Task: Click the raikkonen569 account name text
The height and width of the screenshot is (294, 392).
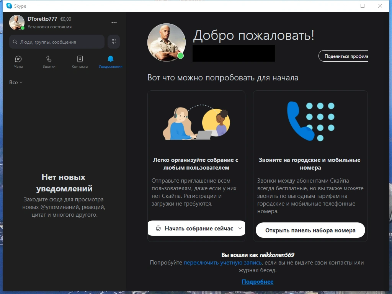Action: pyautogui.click(x=277, y=255)
